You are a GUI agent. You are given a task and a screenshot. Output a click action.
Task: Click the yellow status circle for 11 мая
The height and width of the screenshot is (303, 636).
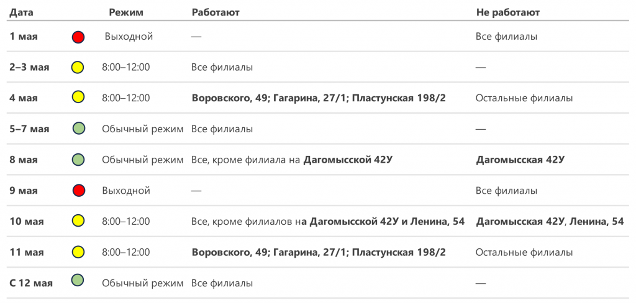pos(78,252)
